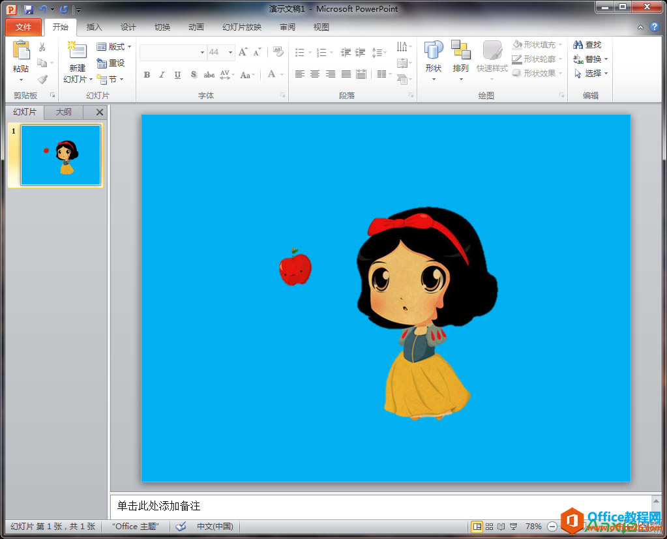Switch to the 动画 Animations tab
Screen dimensions: 667x539
pos(196,27)
